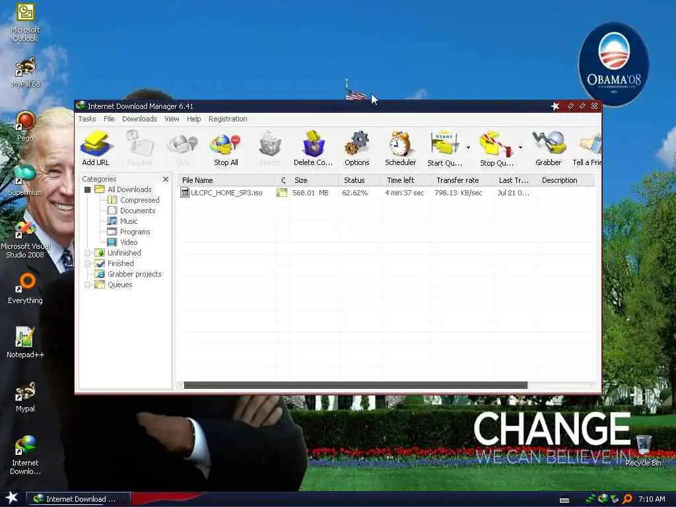Open Microsoft Outlook desktop icon

click(25, 22)
